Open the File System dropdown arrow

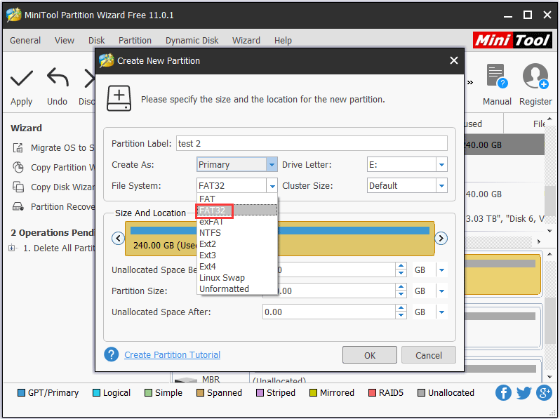272,186
